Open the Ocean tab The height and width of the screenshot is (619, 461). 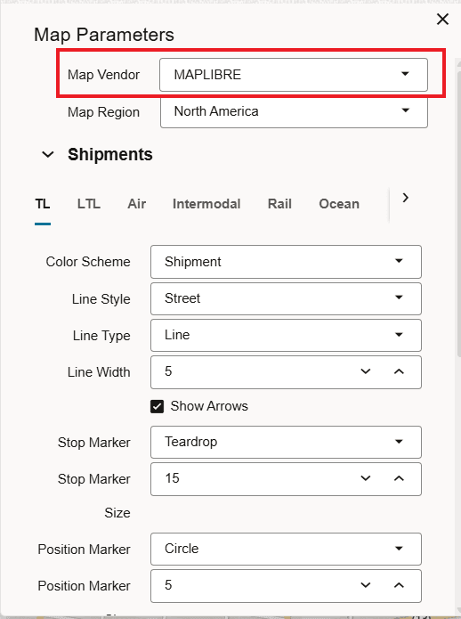click(x=339, y=204)
